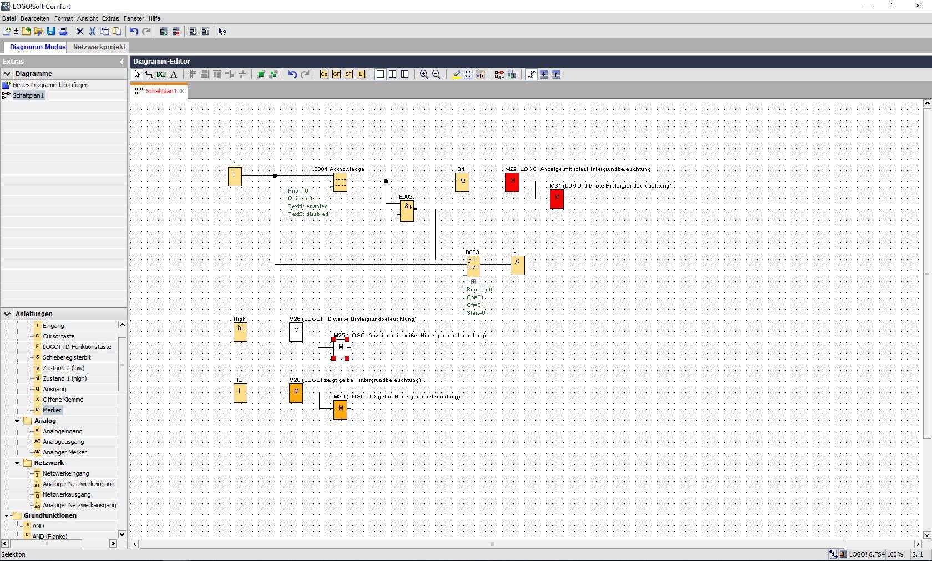Switch to the Netzwerkprojekt tab
This screenshot has height=561, width=932.
point(99,47)
